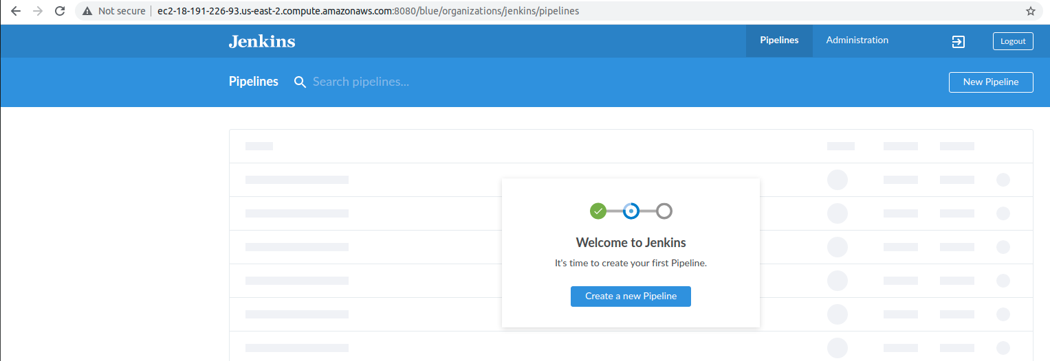Click the green completed step checkmark
The height and width of the screenshot is (361, 1050).
point(598,211)
